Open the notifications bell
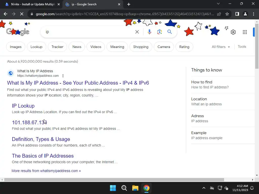Viewport: 259px width, 194px height. (x=252, y=188)
